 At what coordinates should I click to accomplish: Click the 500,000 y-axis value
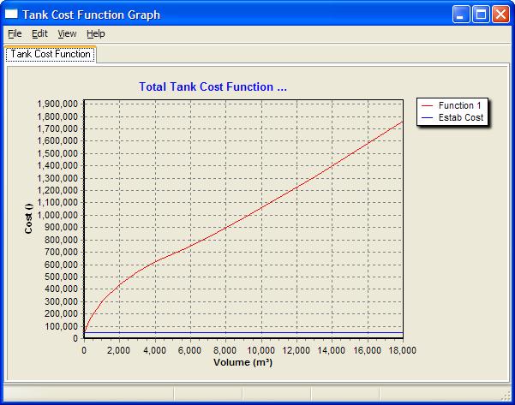point(61,277)
